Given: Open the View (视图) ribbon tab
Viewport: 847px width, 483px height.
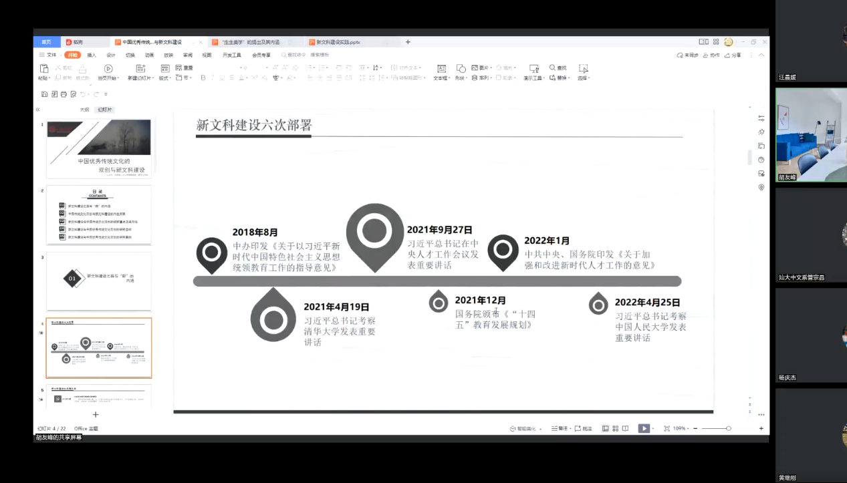Looking at the screenshot, I should [x=207, y=55].
